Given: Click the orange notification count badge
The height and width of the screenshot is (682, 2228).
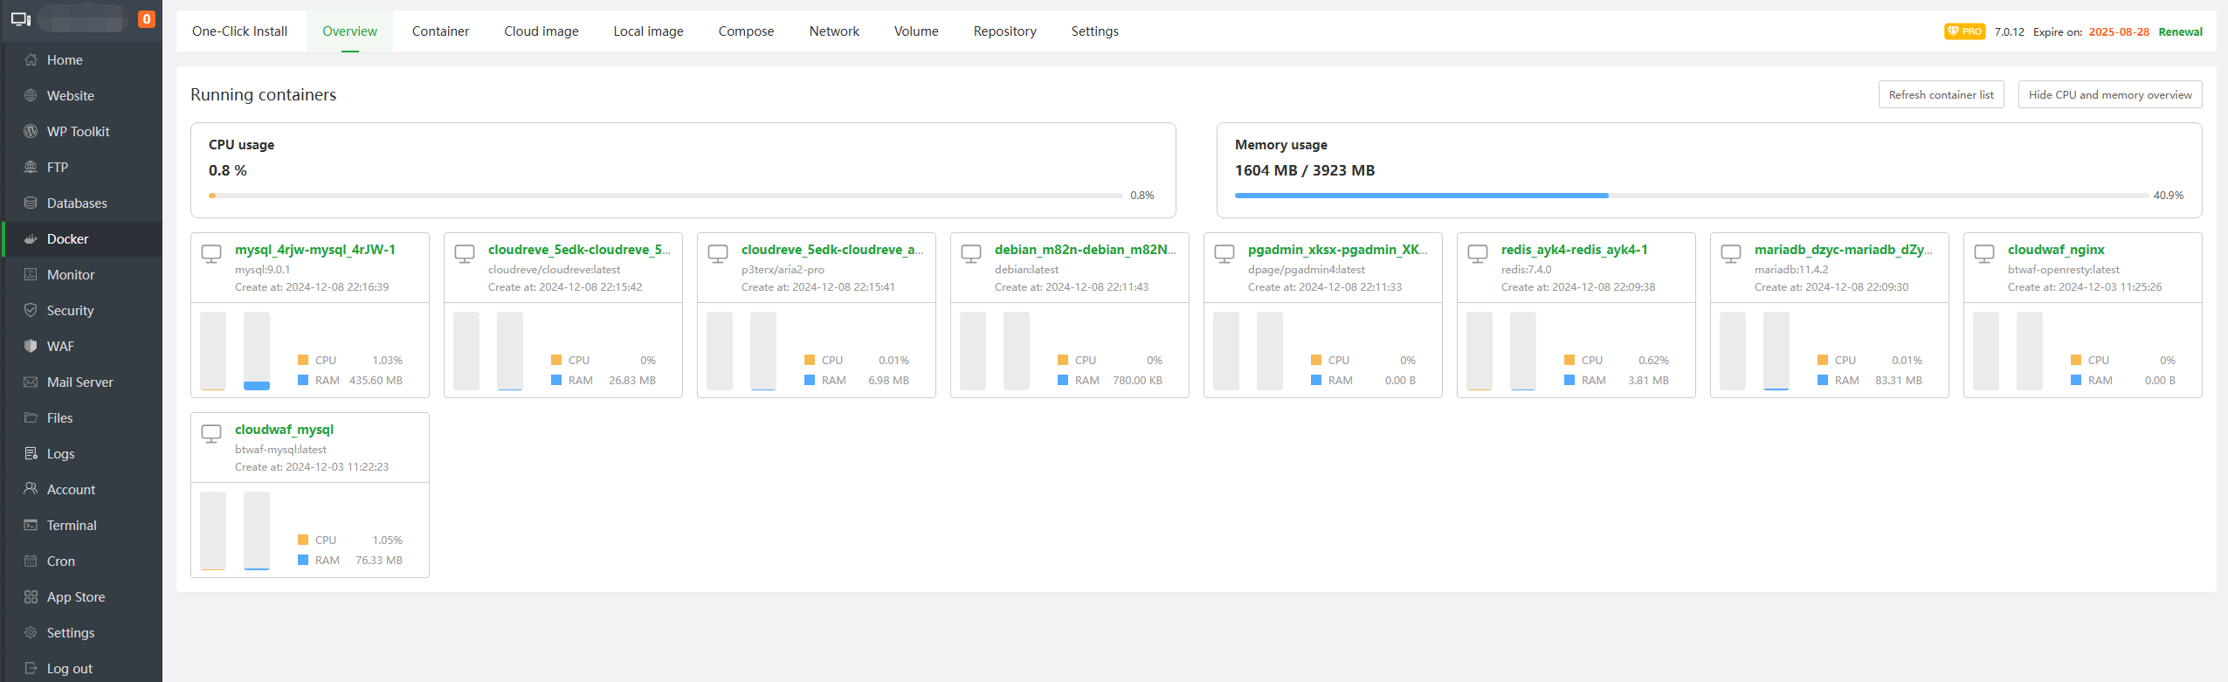Looking at the screenshot, I should coord(147,19).
